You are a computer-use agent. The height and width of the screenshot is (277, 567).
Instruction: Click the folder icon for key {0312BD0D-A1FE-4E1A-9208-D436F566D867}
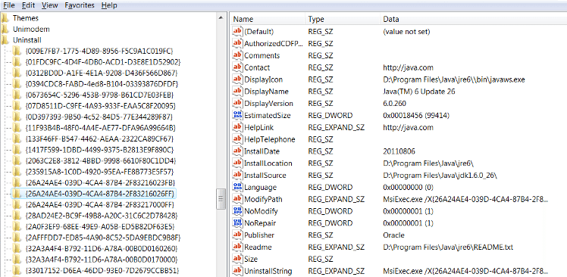[x=17, y=73]
